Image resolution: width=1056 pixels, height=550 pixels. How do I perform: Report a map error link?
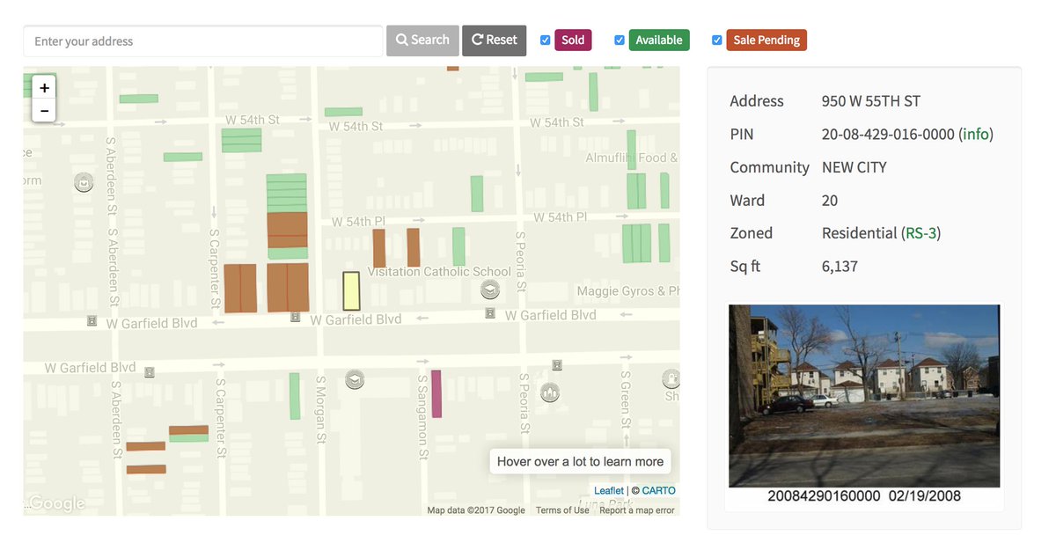point(637,510)
